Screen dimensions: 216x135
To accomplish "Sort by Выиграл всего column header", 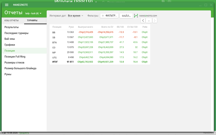I will pos(85,27).
